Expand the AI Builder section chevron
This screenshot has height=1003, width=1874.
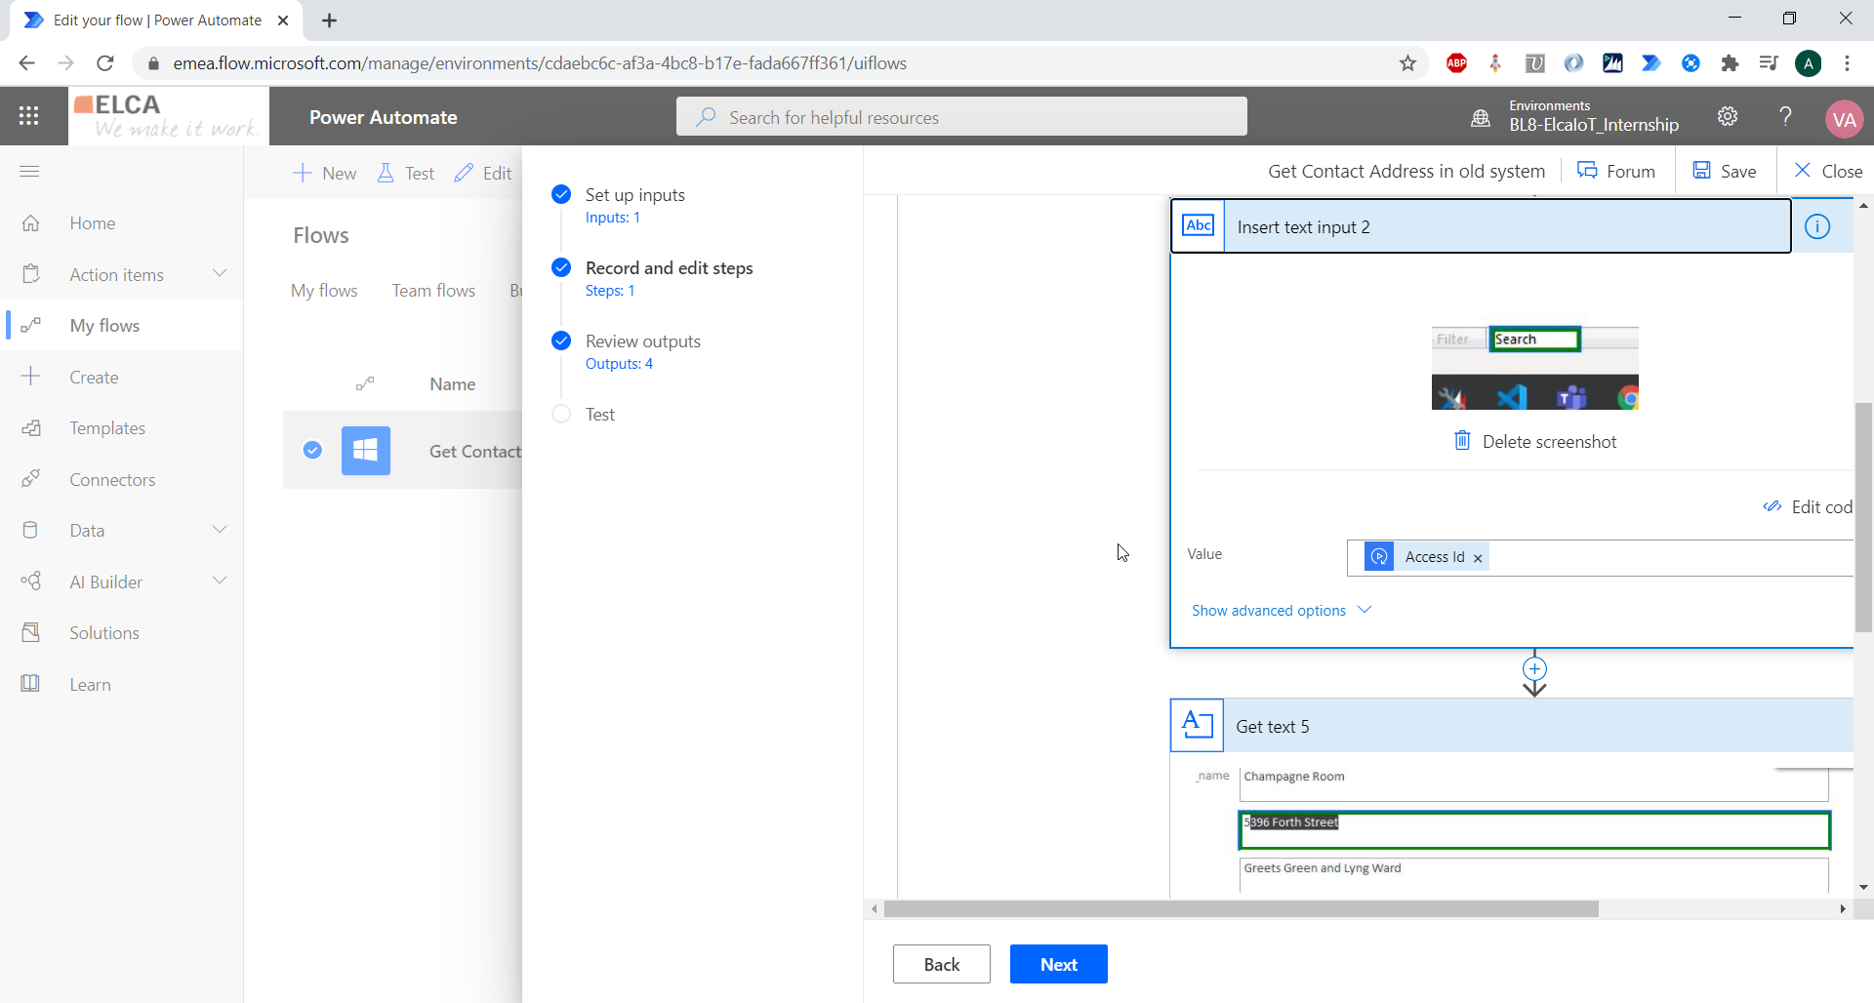pyautogui.click(x=220, y=582)
